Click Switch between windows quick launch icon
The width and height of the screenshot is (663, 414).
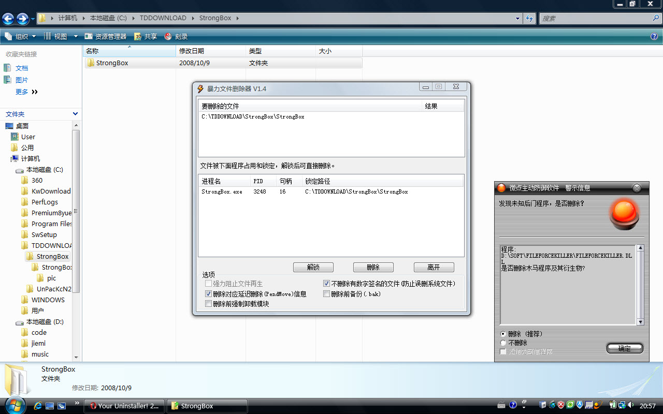62,406
